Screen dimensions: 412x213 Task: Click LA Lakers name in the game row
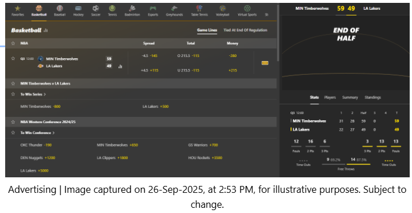(x=54, y=66)
